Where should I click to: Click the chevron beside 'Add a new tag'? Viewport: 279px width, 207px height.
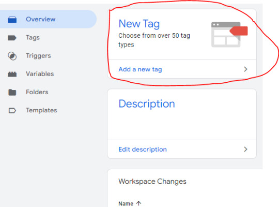(x=245, y=69)
